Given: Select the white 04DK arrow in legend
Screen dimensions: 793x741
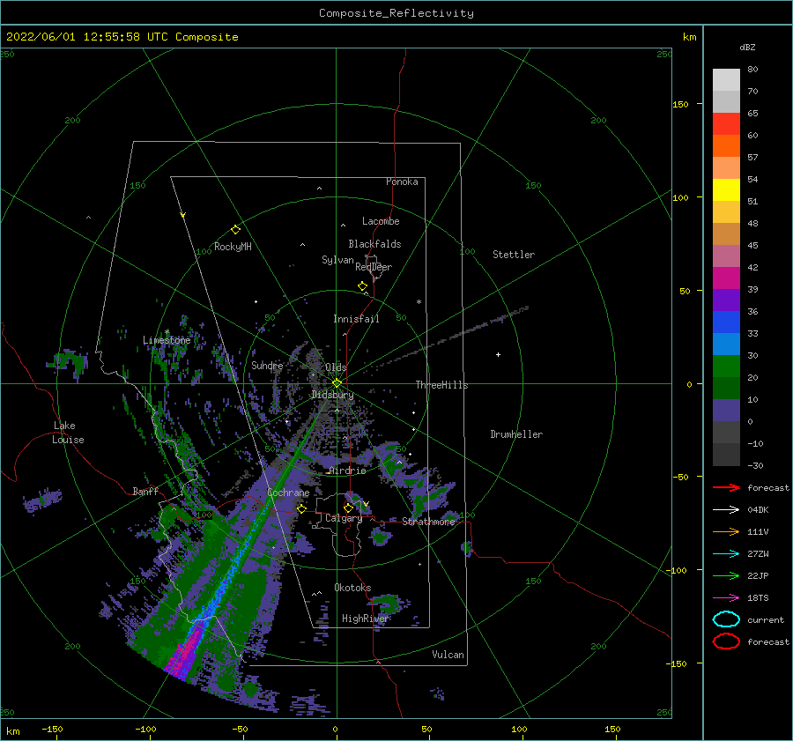Looking at the screenshot, I should 726,509.
